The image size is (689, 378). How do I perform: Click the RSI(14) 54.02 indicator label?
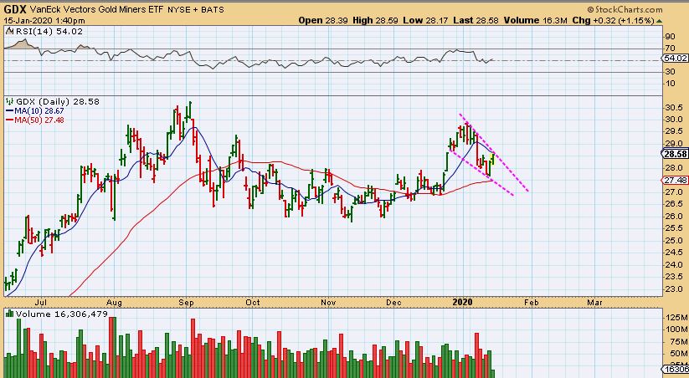click(49, 31)
